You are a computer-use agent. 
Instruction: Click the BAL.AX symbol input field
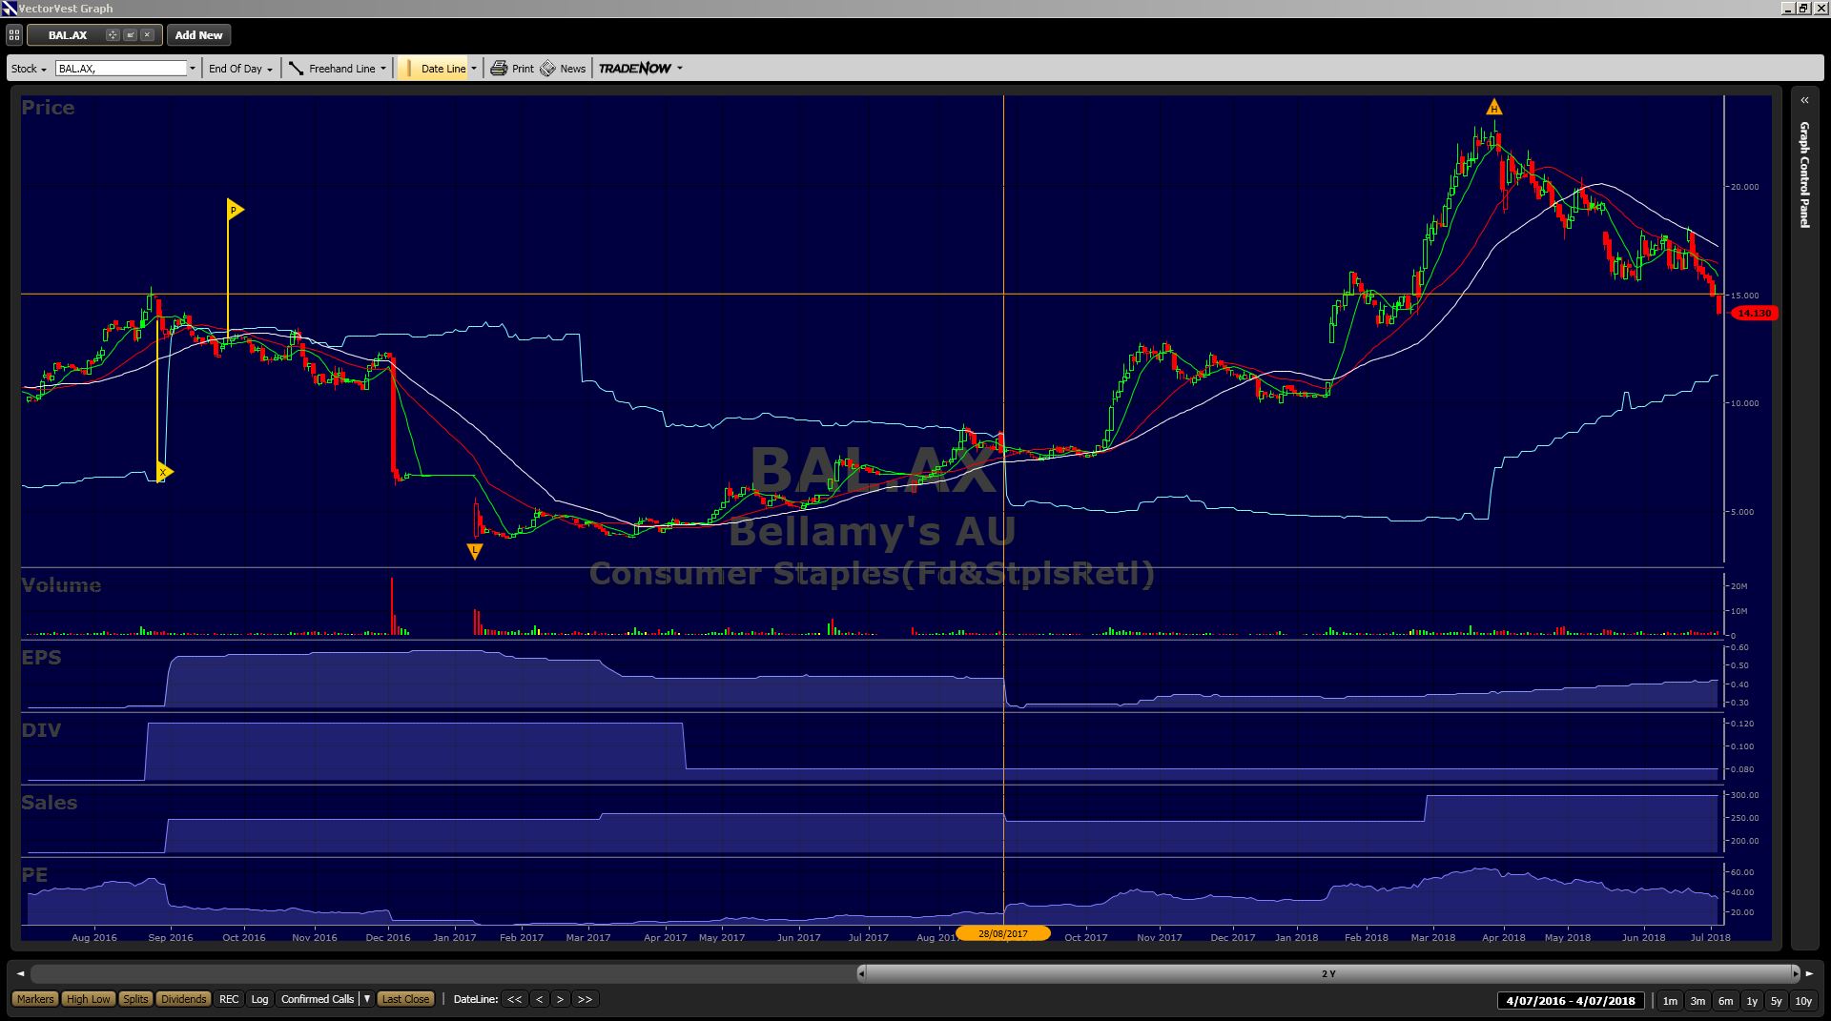point(121,69)
